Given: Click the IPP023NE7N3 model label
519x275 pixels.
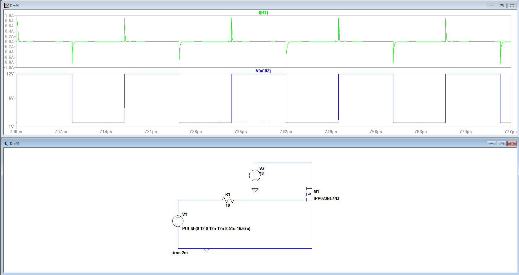Looking at the screenshot, I should pyautogui.click(x=326, y=198).
